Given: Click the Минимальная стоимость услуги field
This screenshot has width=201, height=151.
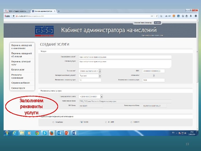Looking at the screenshot, I should (x=90, y=80).
